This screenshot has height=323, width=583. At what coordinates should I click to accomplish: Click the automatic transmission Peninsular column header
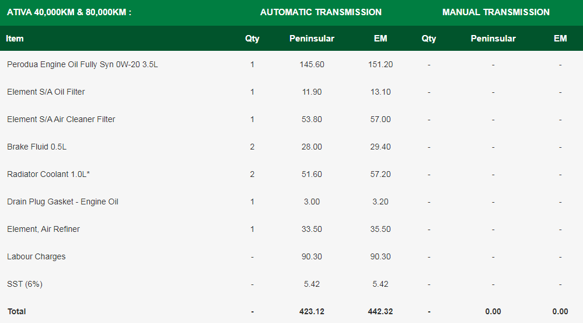(x=312, y=39)
